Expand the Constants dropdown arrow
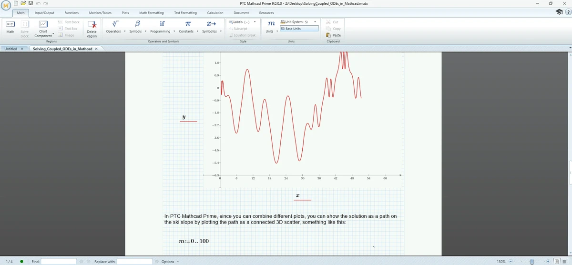 [197, 31]
